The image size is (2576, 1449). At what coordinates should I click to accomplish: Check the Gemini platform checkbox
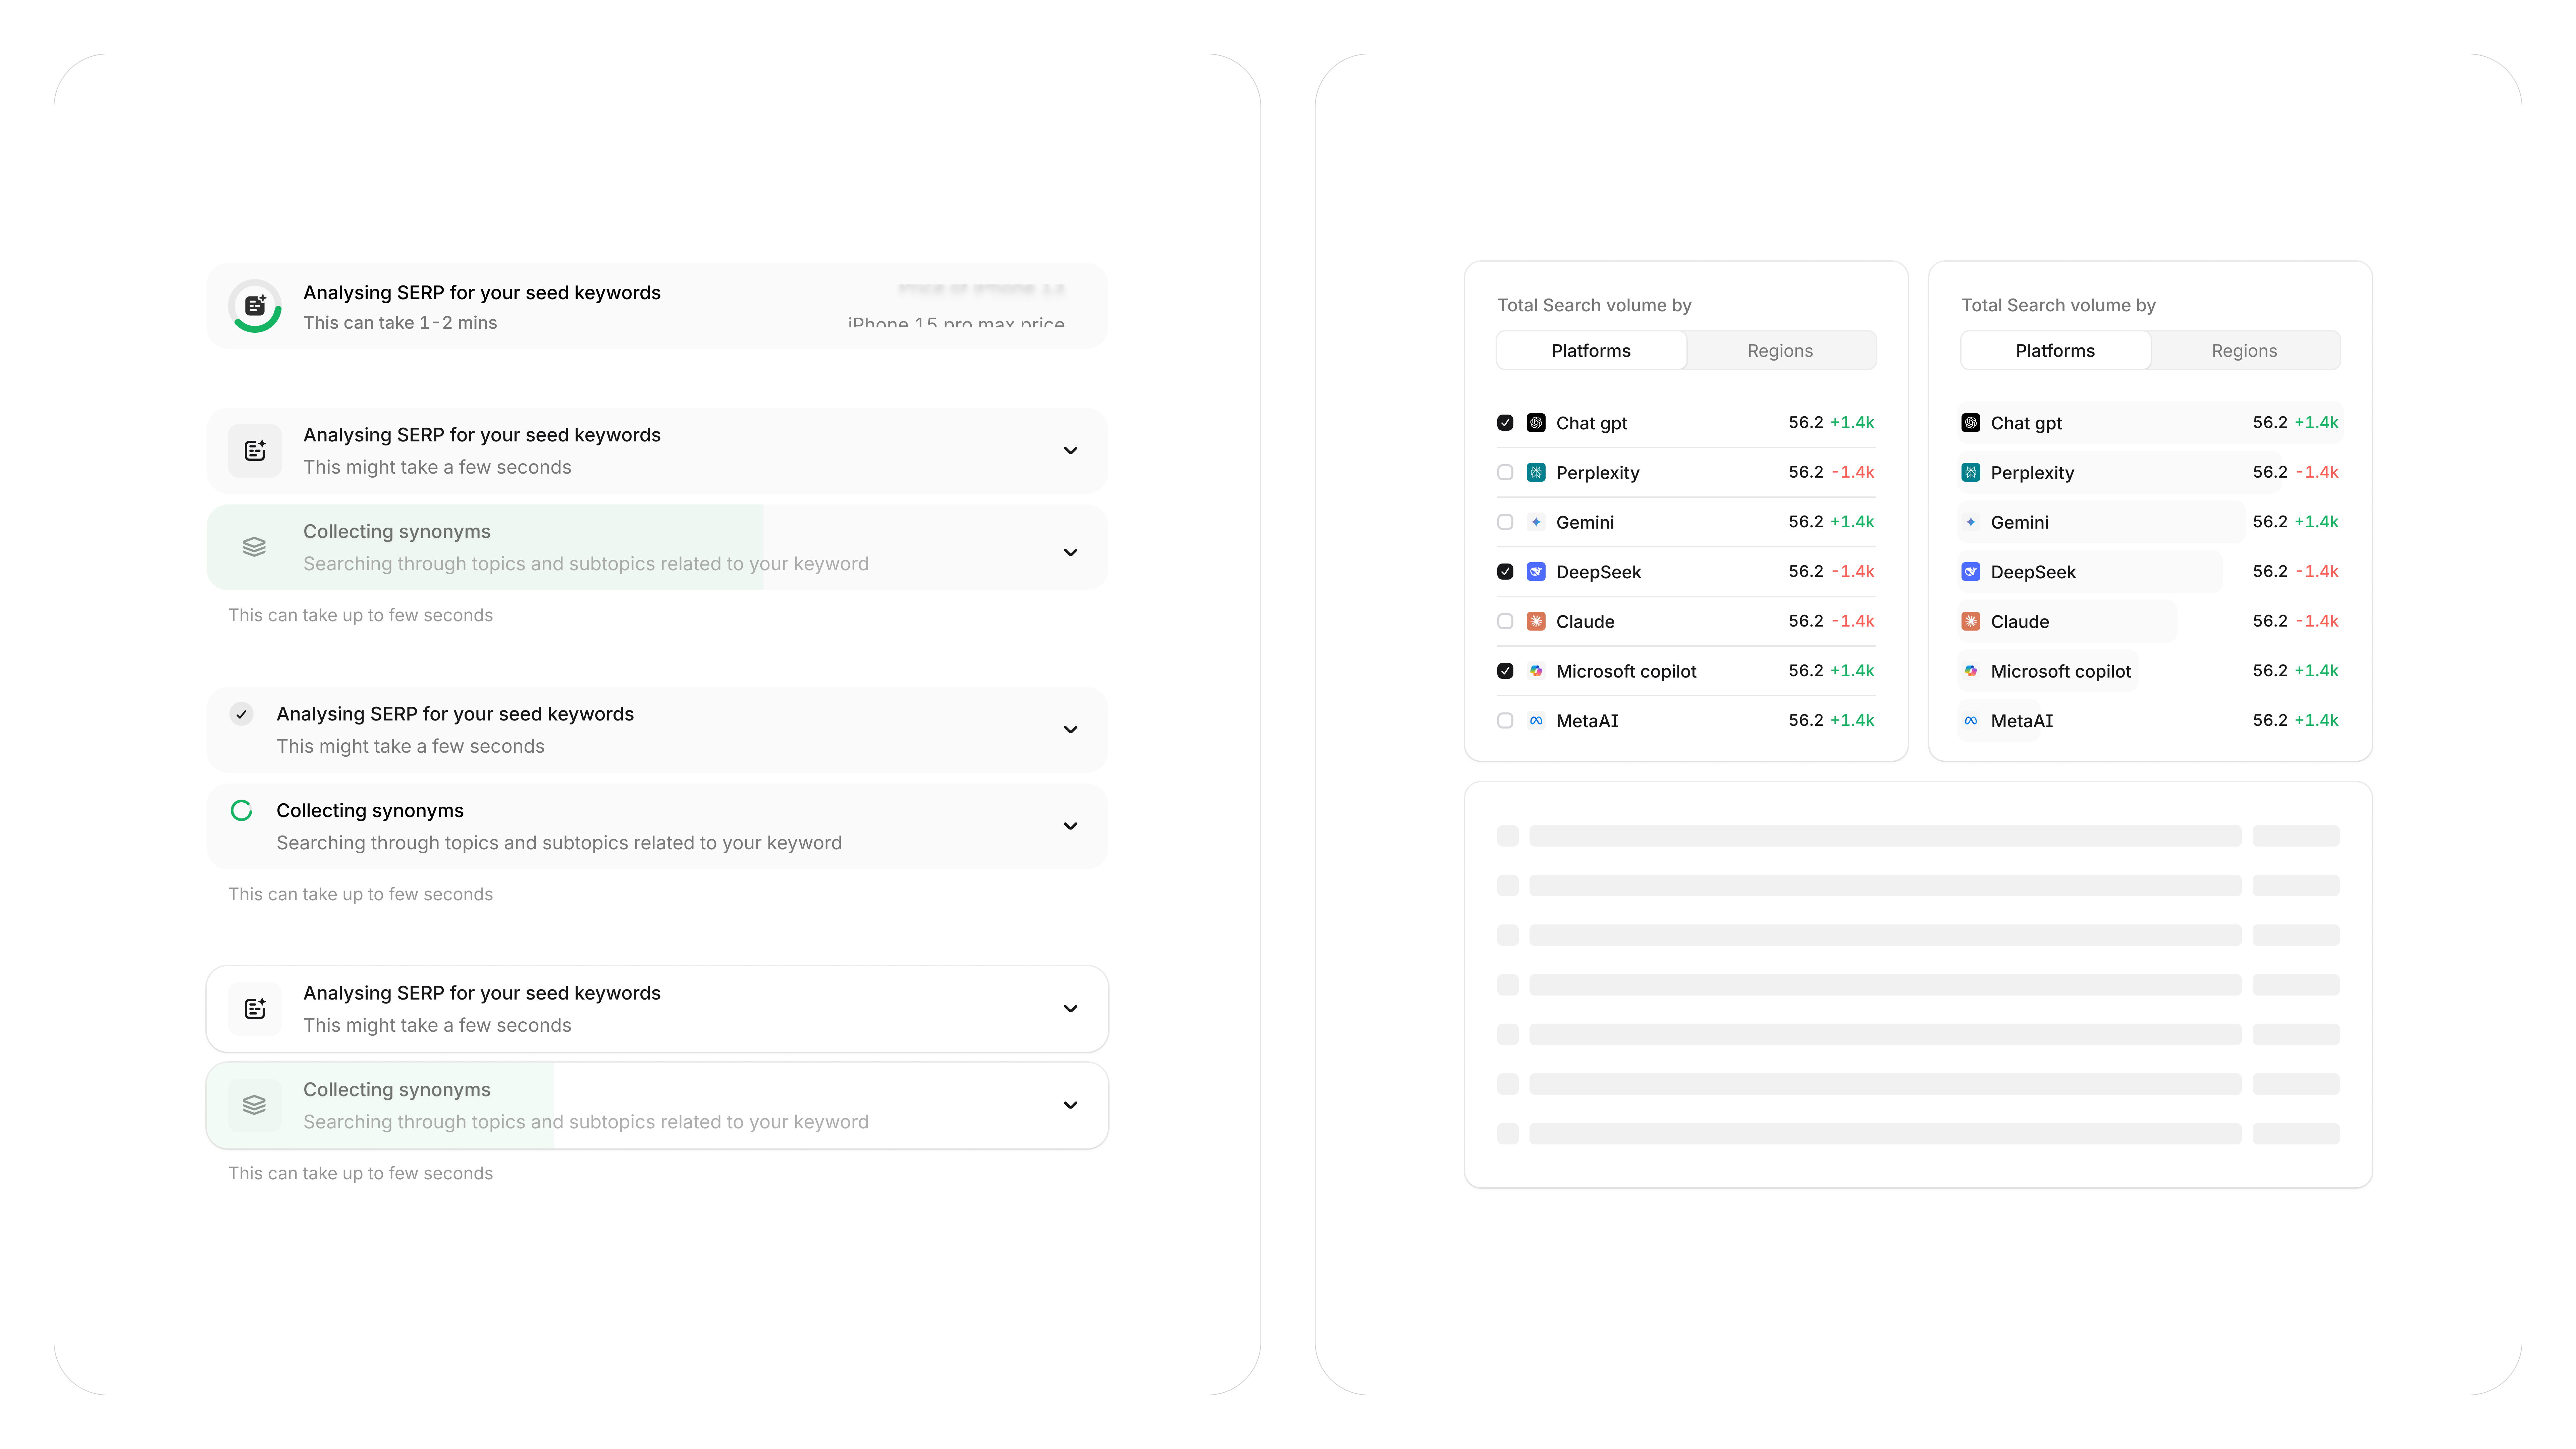(1505, 522)
